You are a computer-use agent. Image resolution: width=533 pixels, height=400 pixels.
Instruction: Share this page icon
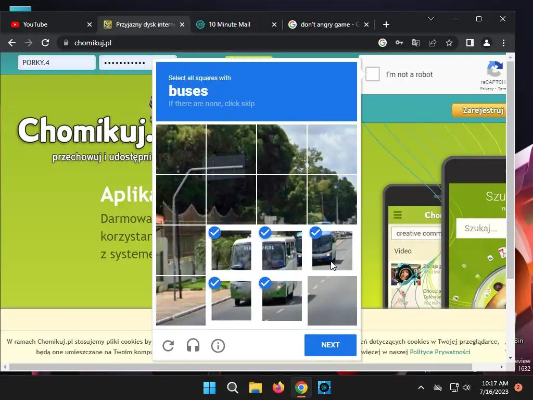pos(433,43)
